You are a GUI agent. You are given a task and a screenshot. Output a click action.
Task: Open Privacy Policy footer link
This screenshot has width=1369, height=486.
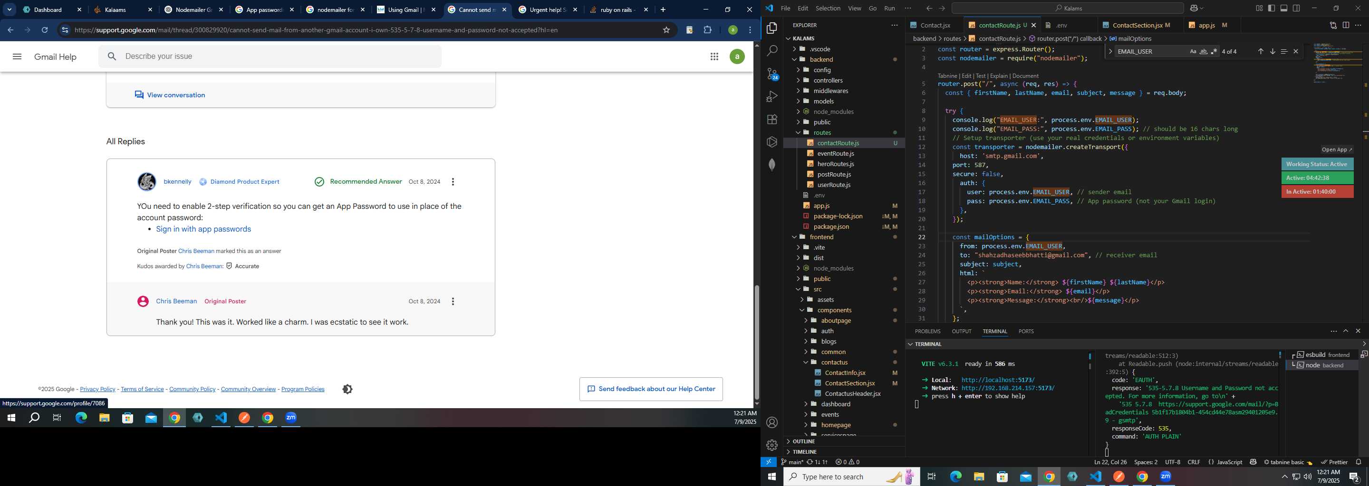coord(97,390)
